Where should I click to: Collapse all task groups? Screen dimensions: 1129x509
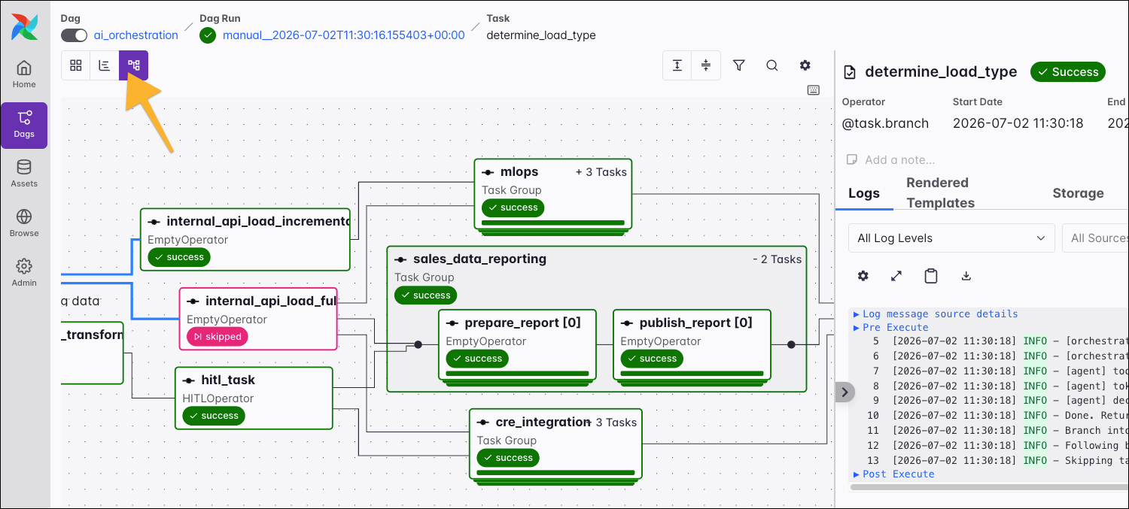(x=706, y=65)
